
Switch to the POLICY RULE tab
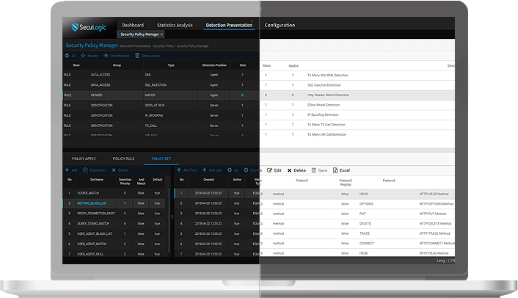[123, 158]
